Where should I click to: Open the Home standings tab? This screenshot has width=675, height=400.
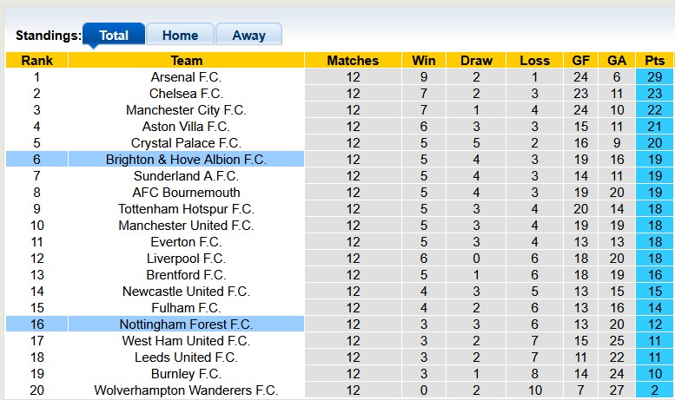pyautogui.click(x=180, y=36)
